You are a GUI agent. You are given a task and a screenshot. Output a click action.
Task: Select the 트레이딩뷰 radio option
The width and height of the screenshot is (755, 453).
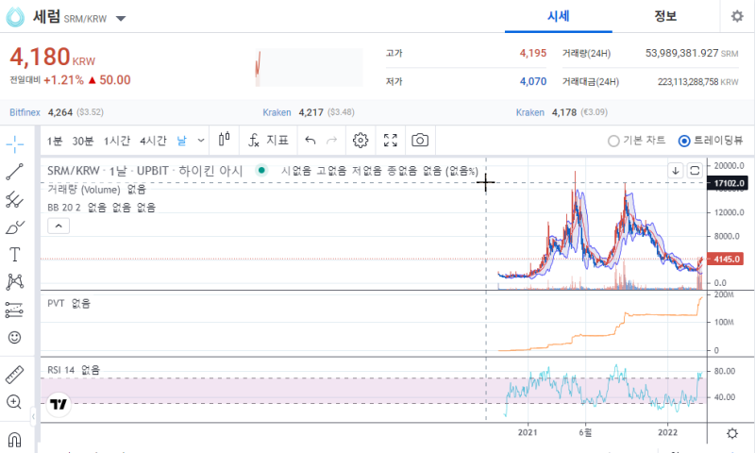pyautogui.click(x=711, y=141)
